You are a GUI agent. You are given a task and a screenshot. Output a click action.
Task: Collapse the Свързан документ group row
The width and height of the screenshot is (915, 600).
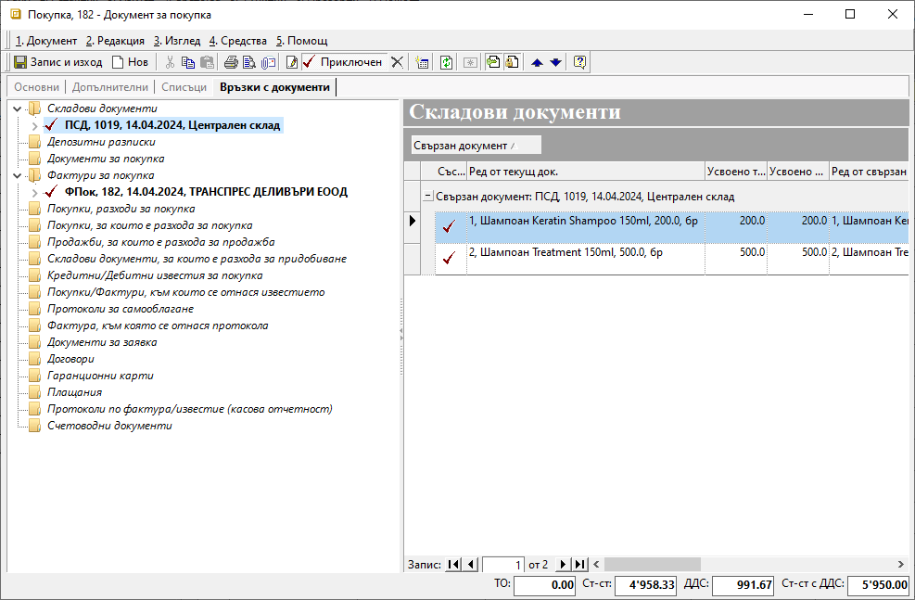pos(427,197)
